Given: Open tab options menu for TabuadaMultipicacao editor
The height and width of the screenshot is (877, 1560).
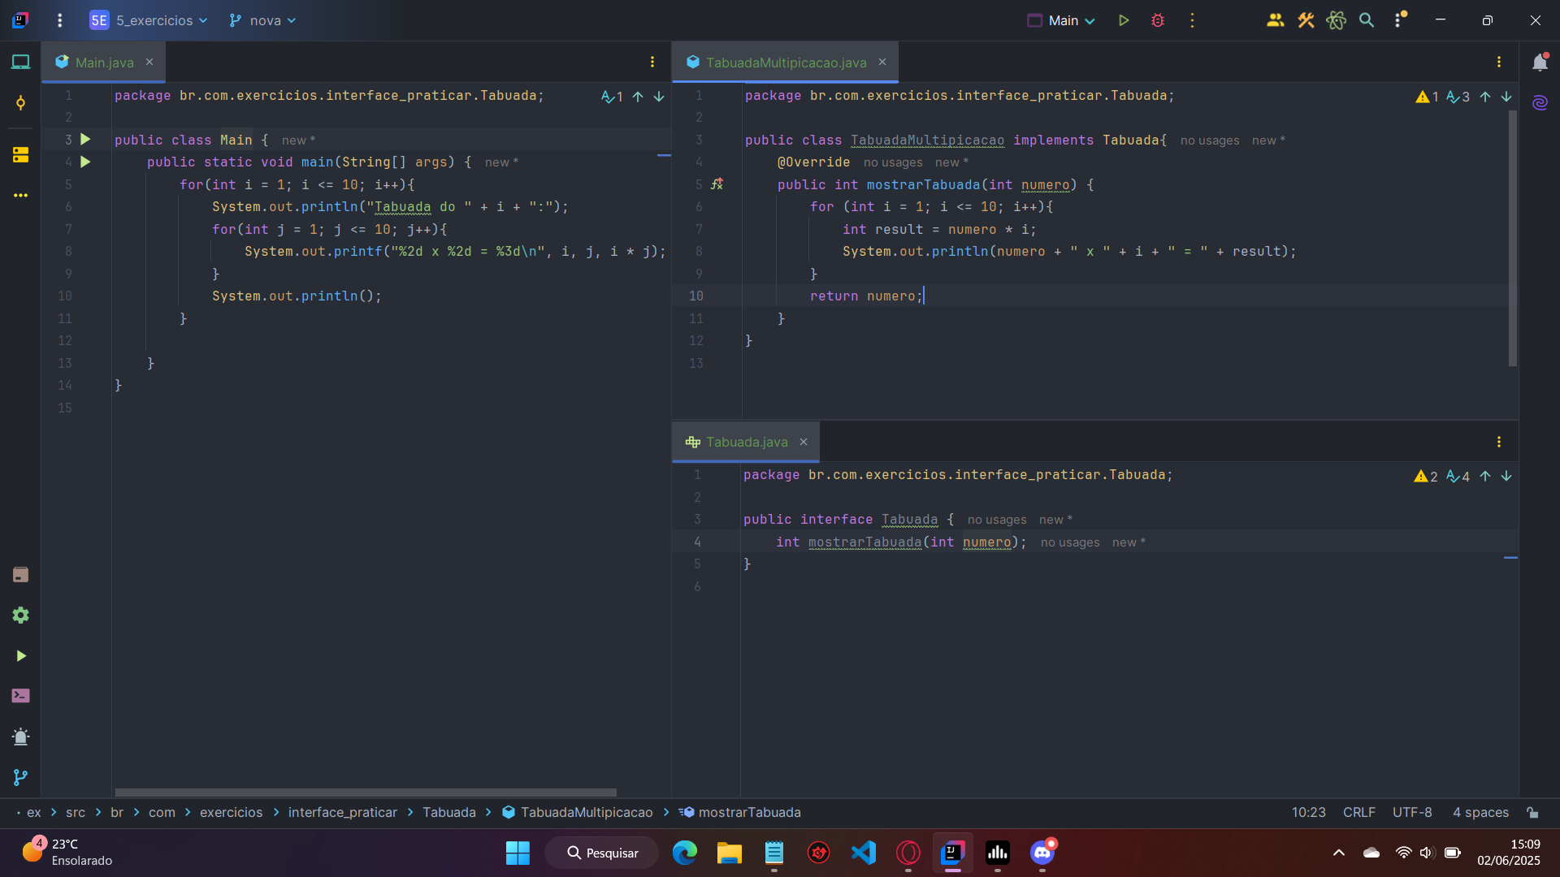Looking at the screenshot, I should (x=1499, y=63).
